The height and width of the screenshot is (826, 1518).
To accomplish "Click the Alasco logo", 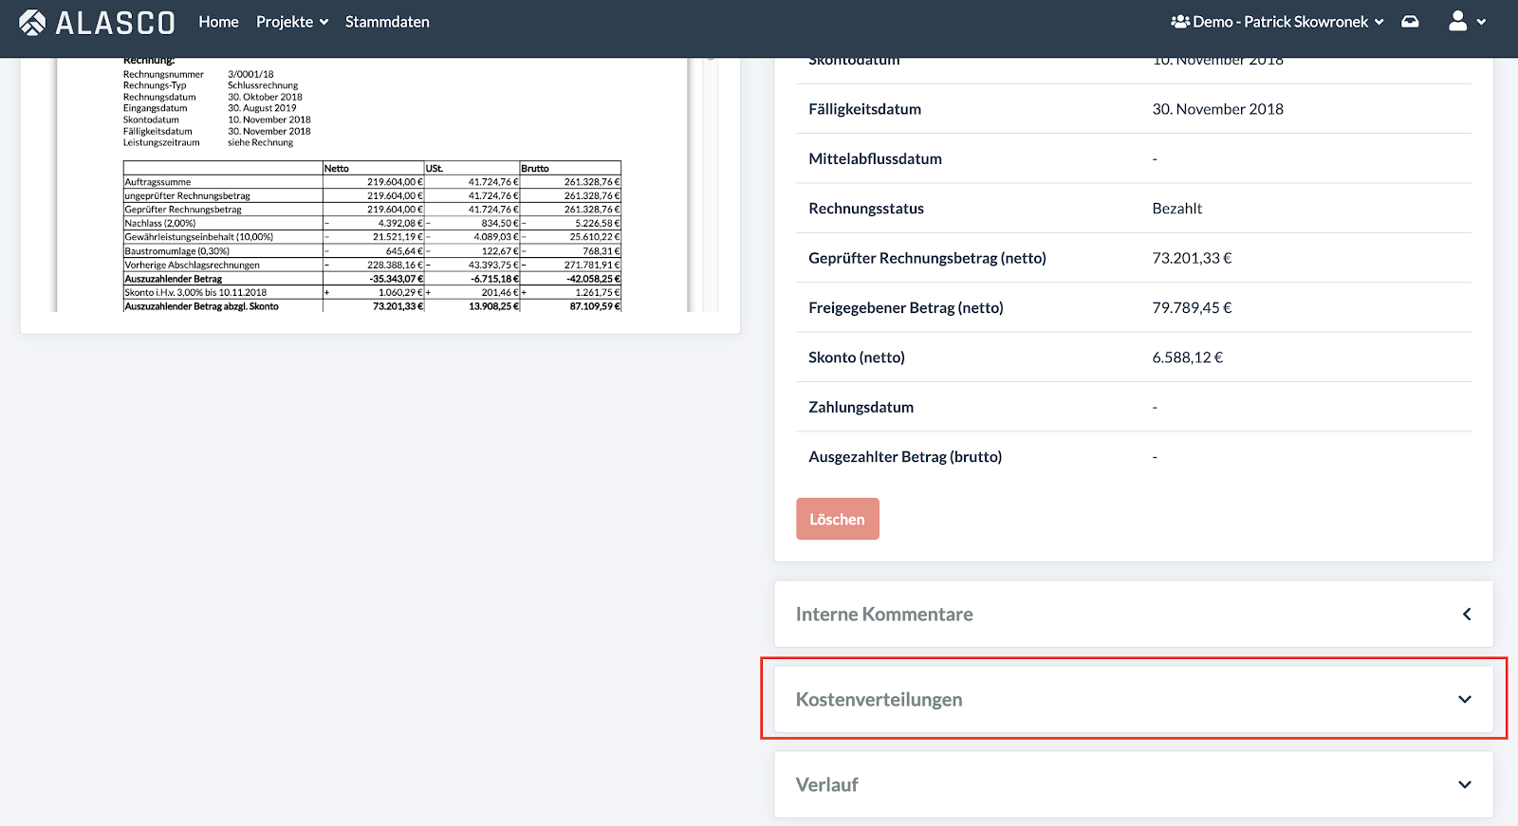I will (97, 22).
